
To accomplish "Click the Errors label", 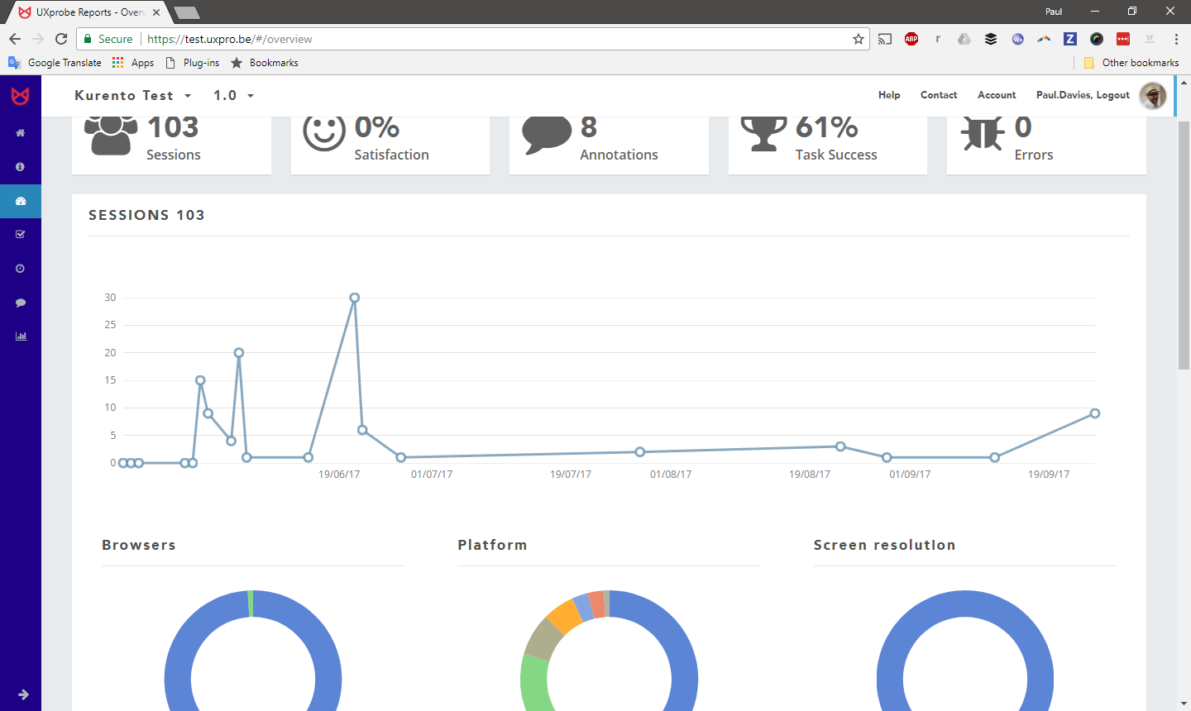I will tap(1034, 155).
